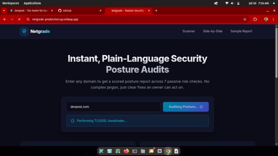Open a new browser tab
The image size is (278, 156).
click(156, 11)
